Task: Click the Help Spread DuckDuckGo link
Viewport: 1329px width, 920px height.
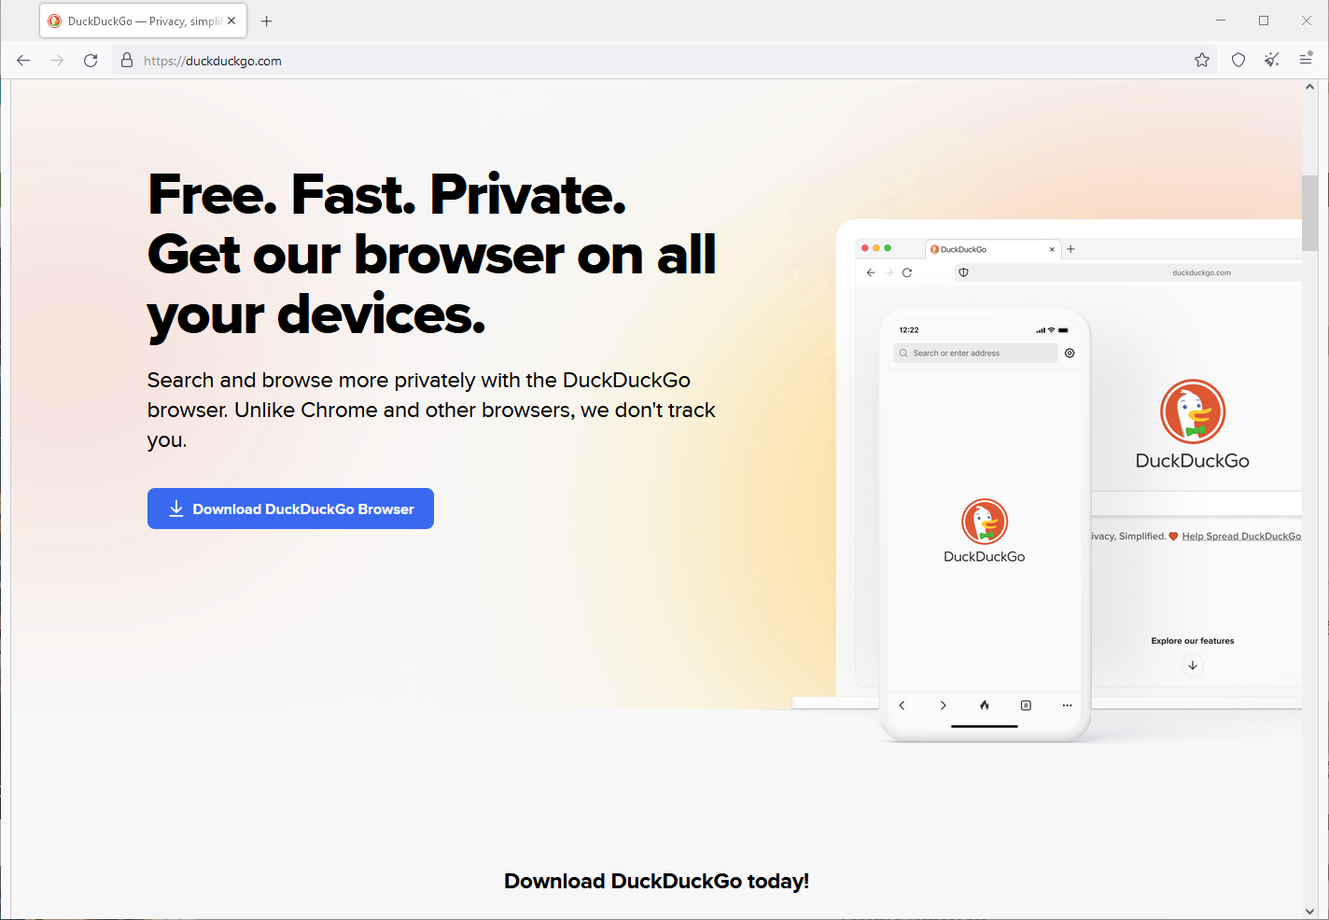Action: pyautogui.click(x=1241, y=537)
